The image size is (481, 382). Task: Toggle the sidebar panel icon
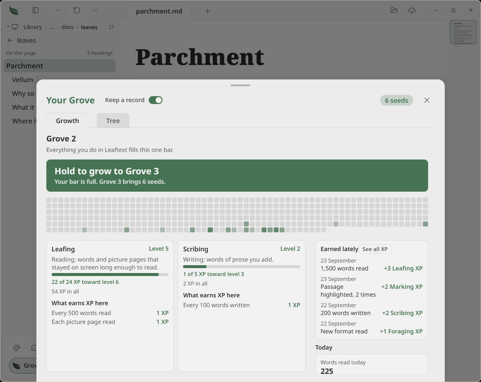point(36,11)
